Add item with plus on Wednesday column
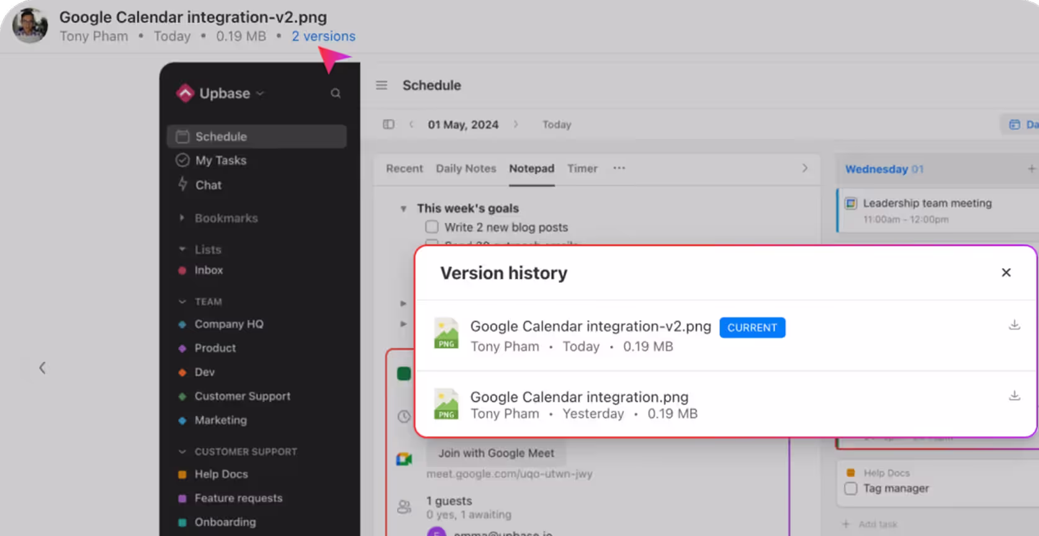The height and width of the screenshot is (536, 1039). click(1031, 169)
